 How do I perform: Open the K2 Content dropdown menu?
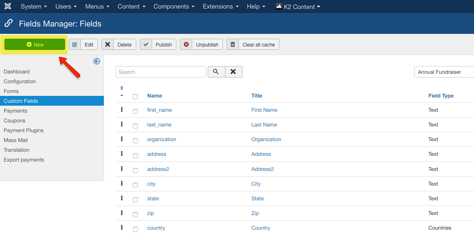coord(298,7)
